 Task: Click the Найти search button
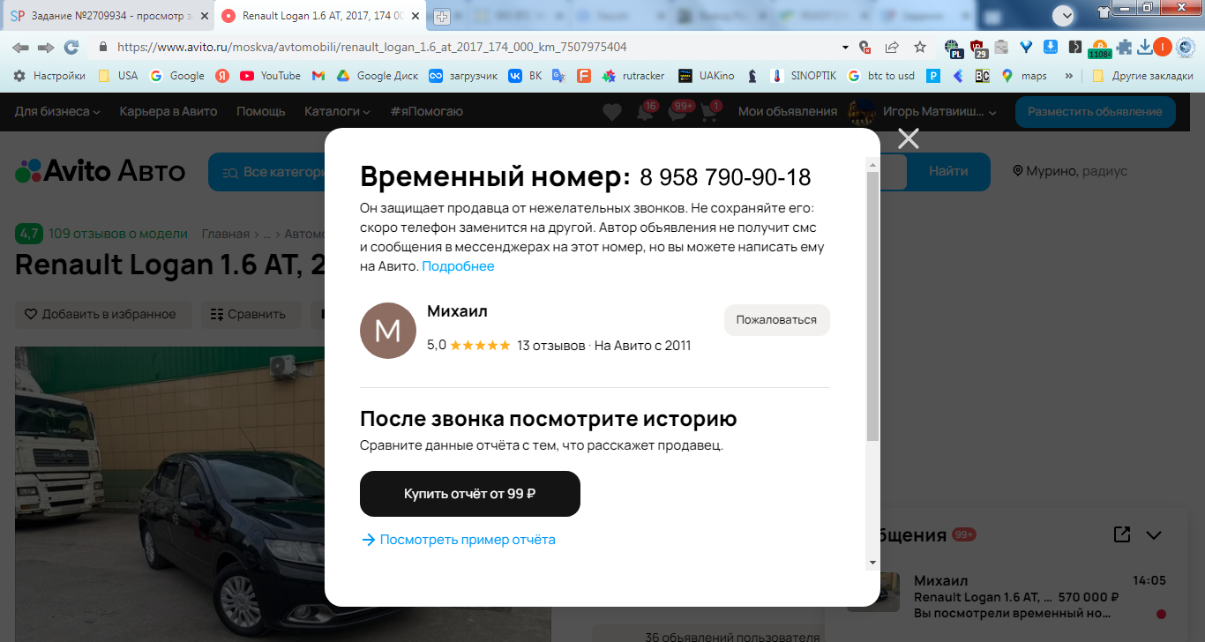tap(948, 171)
